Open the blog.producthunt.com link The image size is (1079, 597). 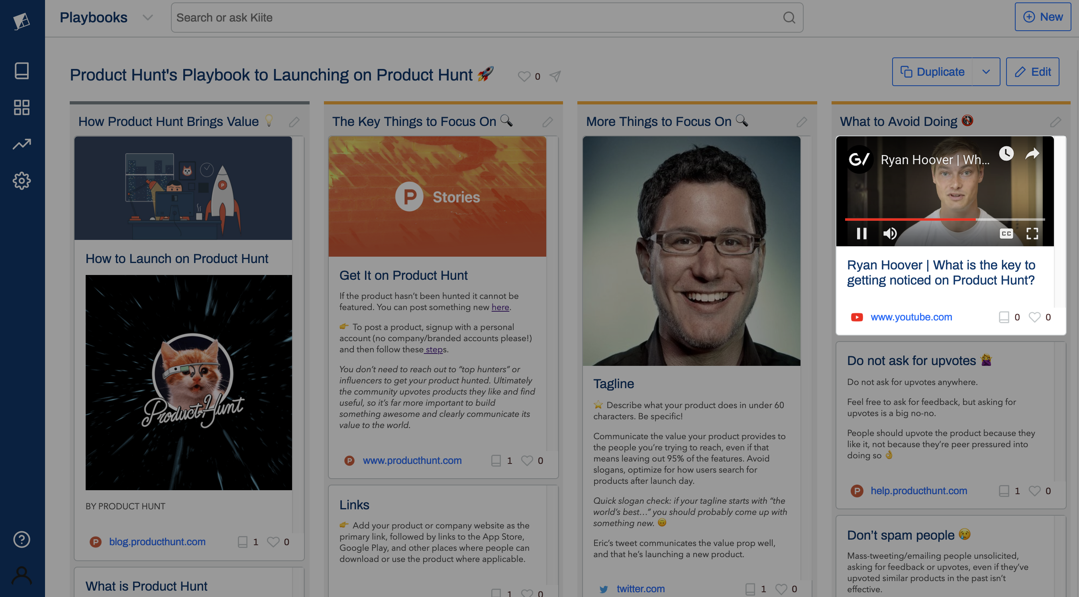(x=157, y=542)
